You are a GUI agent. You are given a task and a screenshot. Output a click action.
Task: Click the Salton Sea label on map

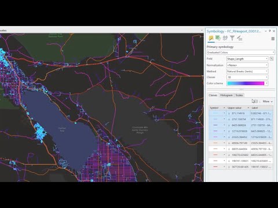62,129
